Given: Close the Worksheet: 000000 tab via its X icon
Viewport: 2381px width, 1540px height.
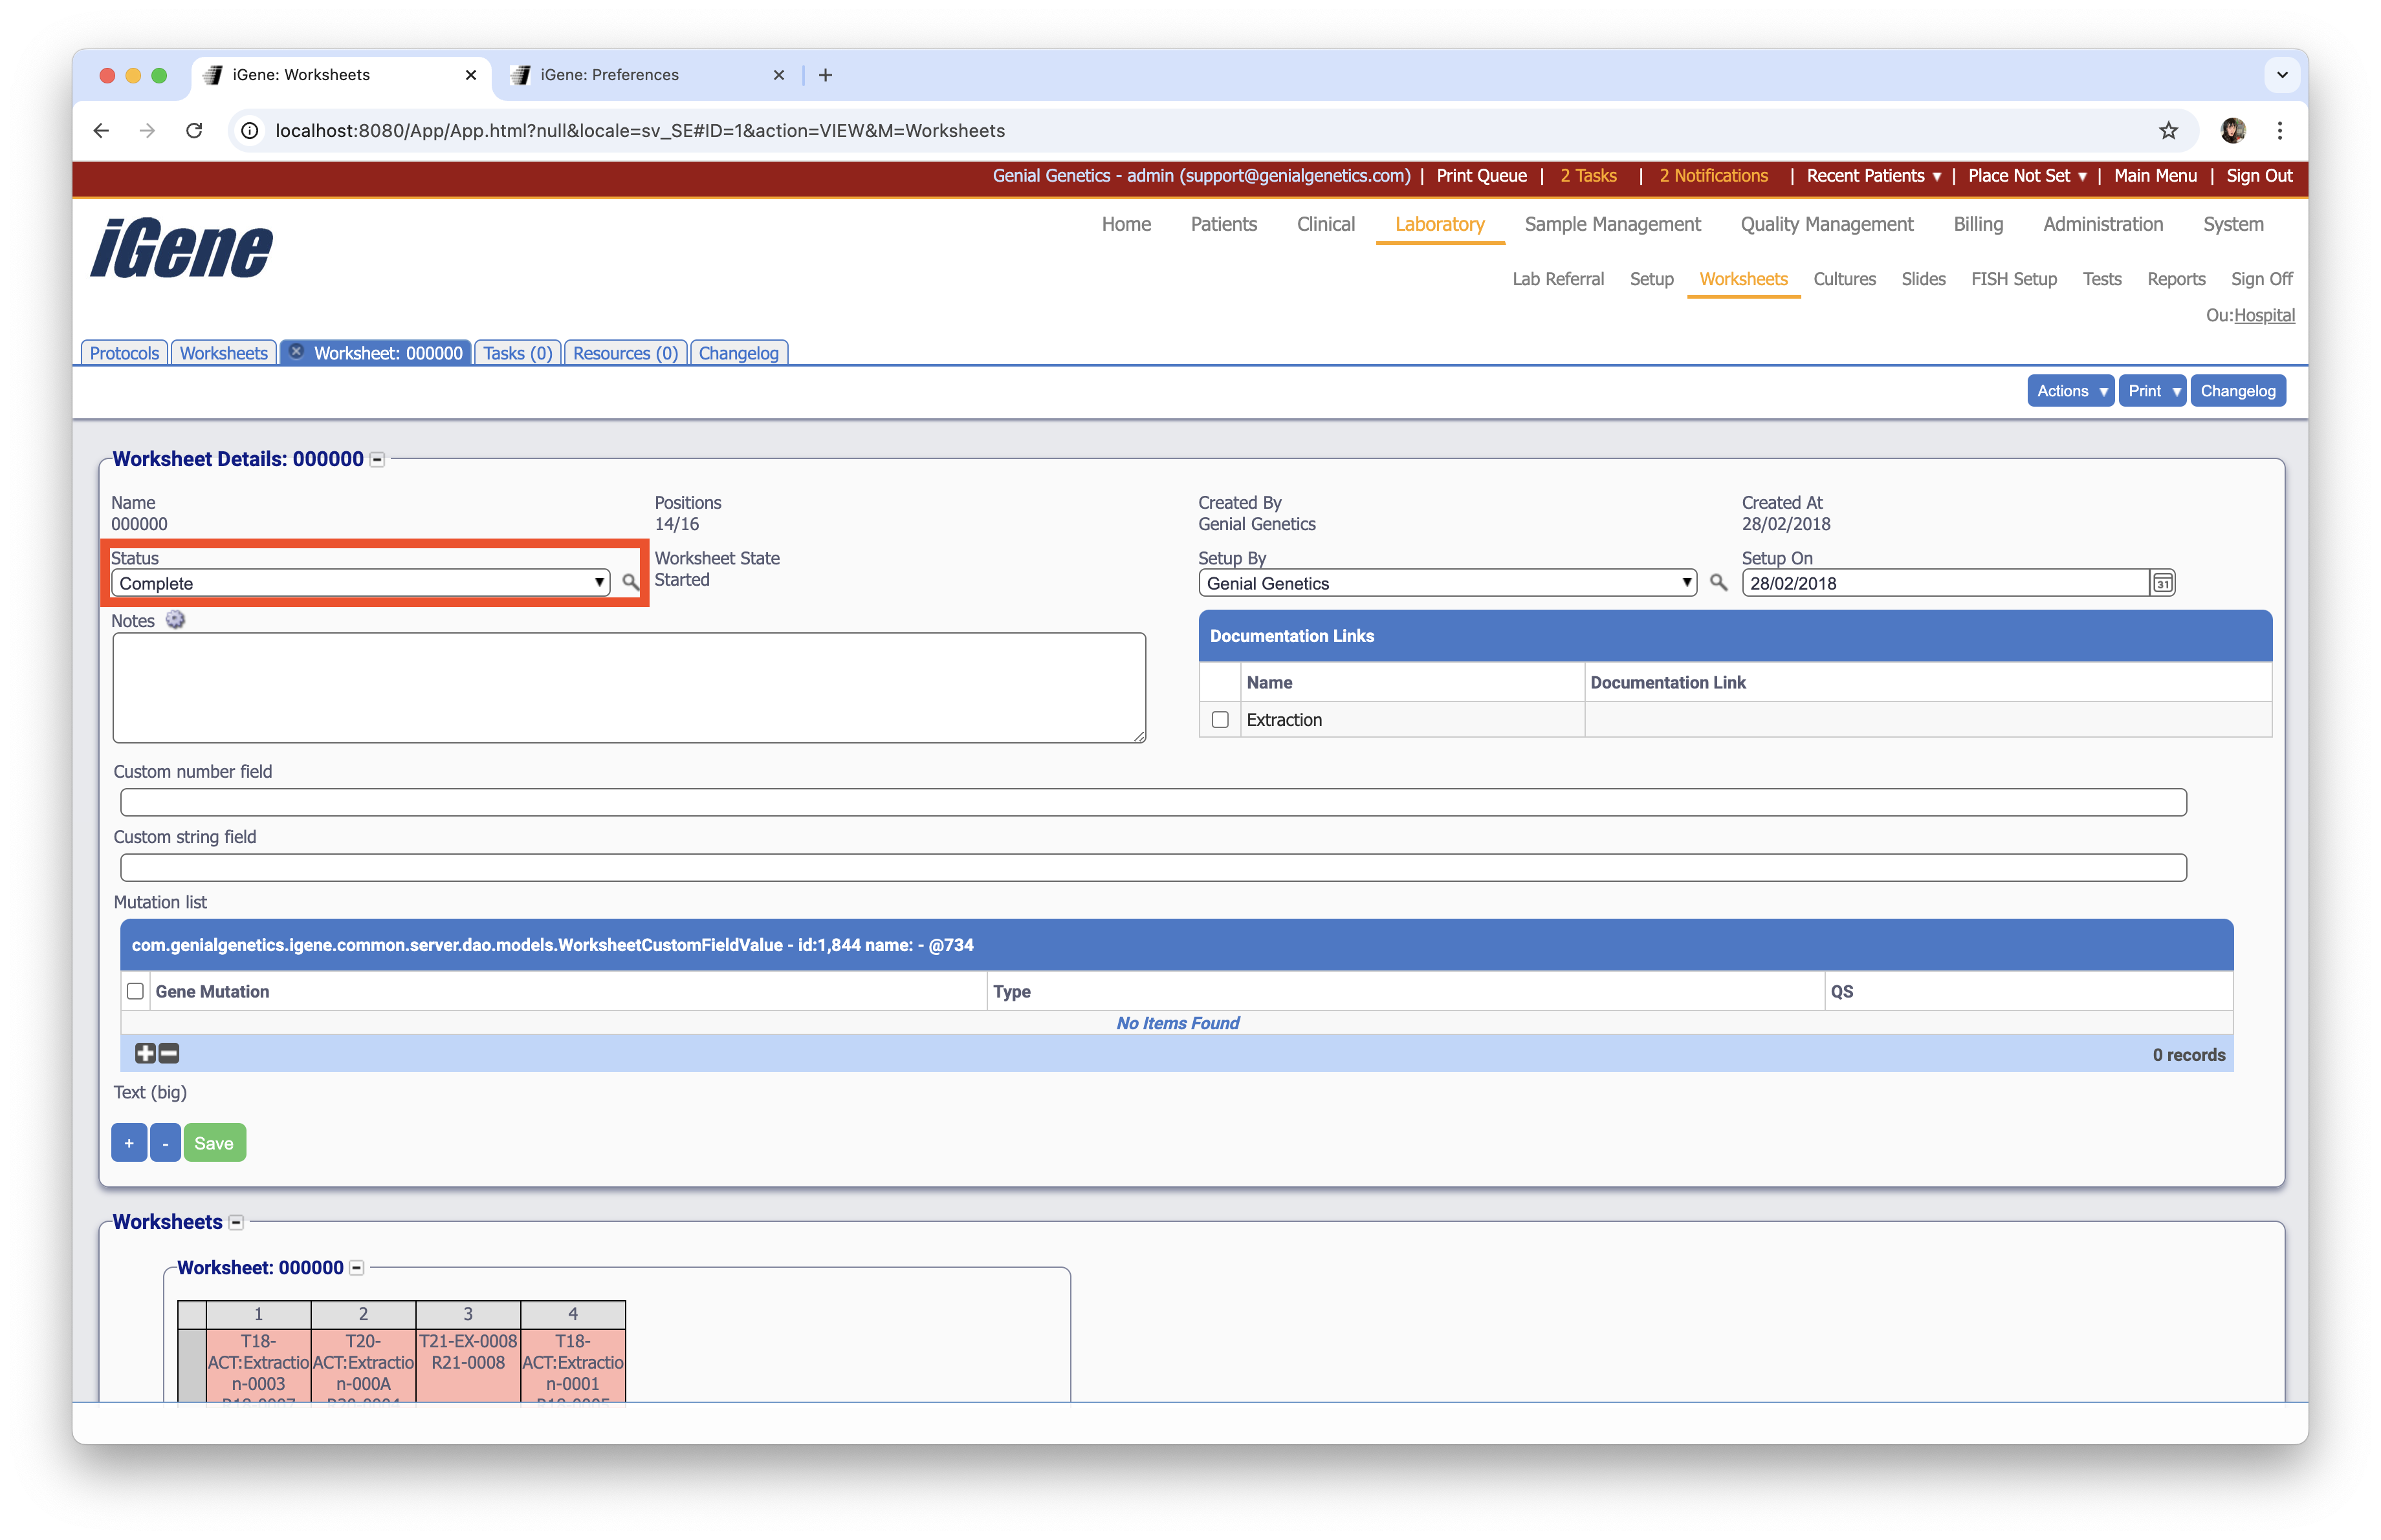Looking at the screenshot, I should 296,352.
